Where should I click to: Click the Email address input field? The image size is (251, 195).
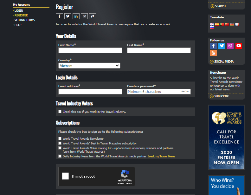[x=90, y=92]
